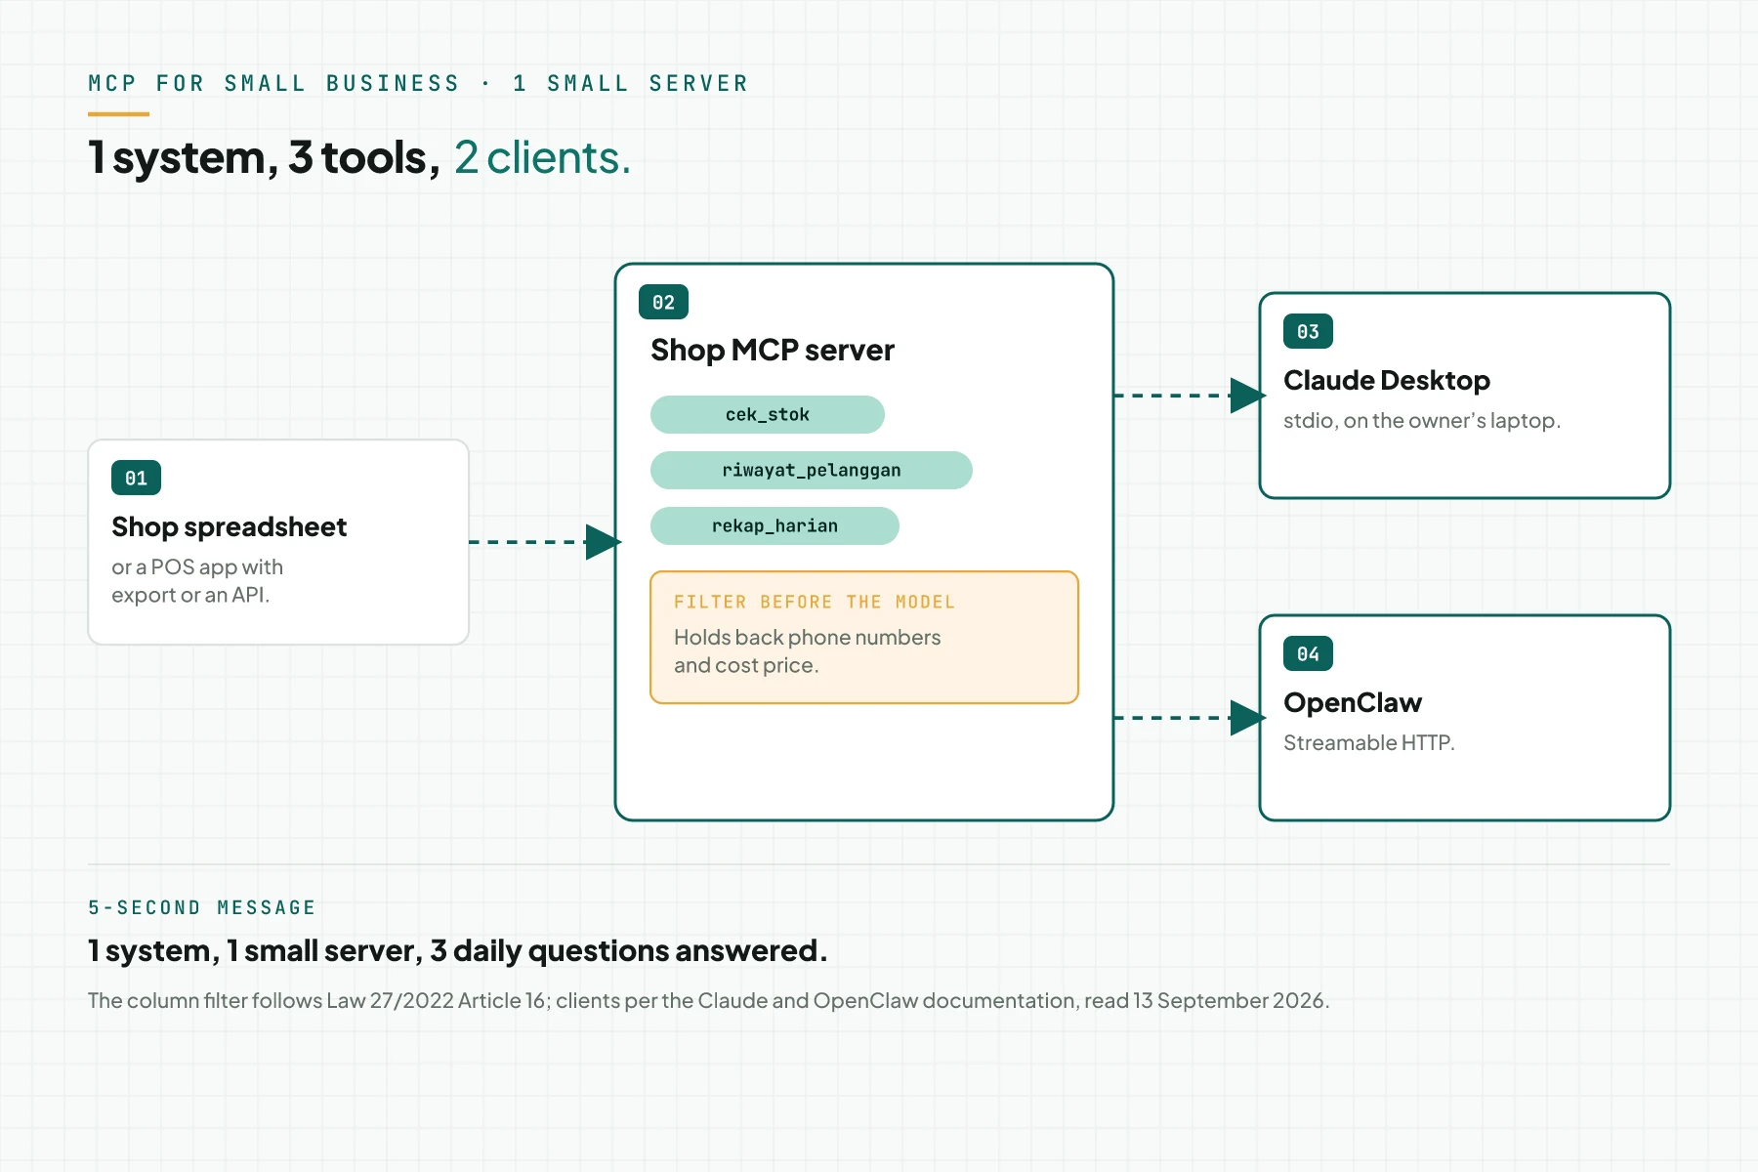
Task: Click the '5-SECOND MESSAGE' label
Action: pyautogui.click(x=202, y=907)
